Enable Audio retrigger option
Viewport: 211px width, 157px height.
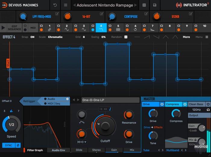coord(49,99)
